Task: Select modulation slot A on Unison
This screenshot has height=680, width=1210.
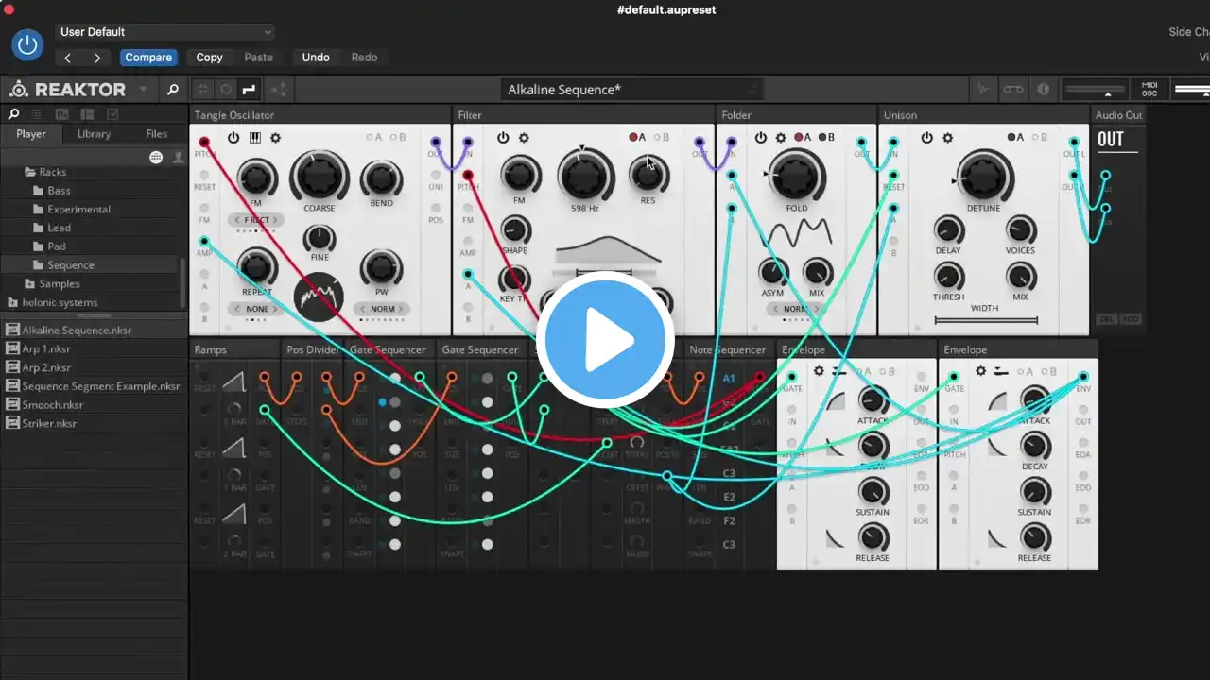Action: [1014, 138]
